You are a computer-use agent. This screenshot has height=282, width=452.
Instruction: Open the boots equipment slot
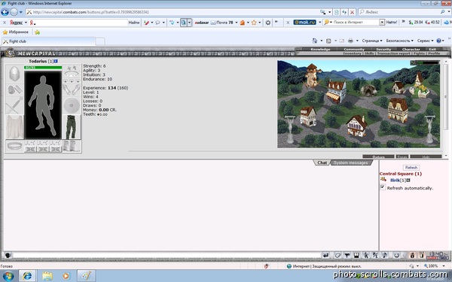click(72, 146)
